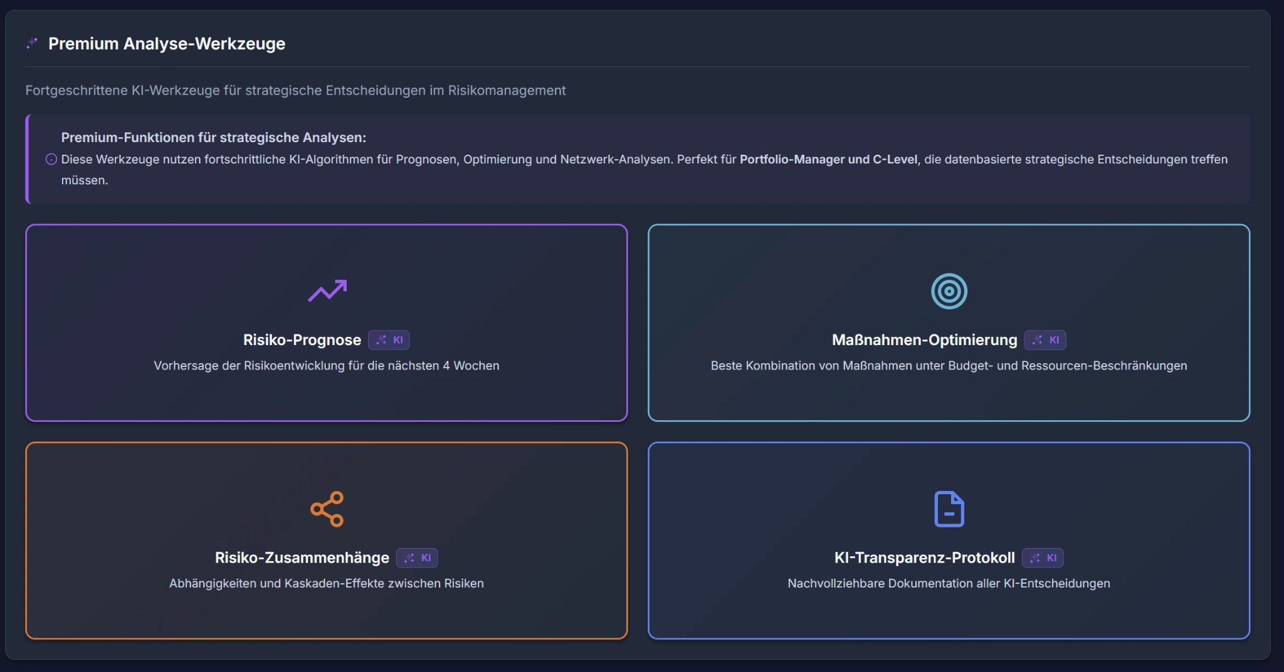Select the network icon on Risiko-Zusammenhänge card
Screen dimensions: 1284x672
pyautogui.click(x=327, y=509)
